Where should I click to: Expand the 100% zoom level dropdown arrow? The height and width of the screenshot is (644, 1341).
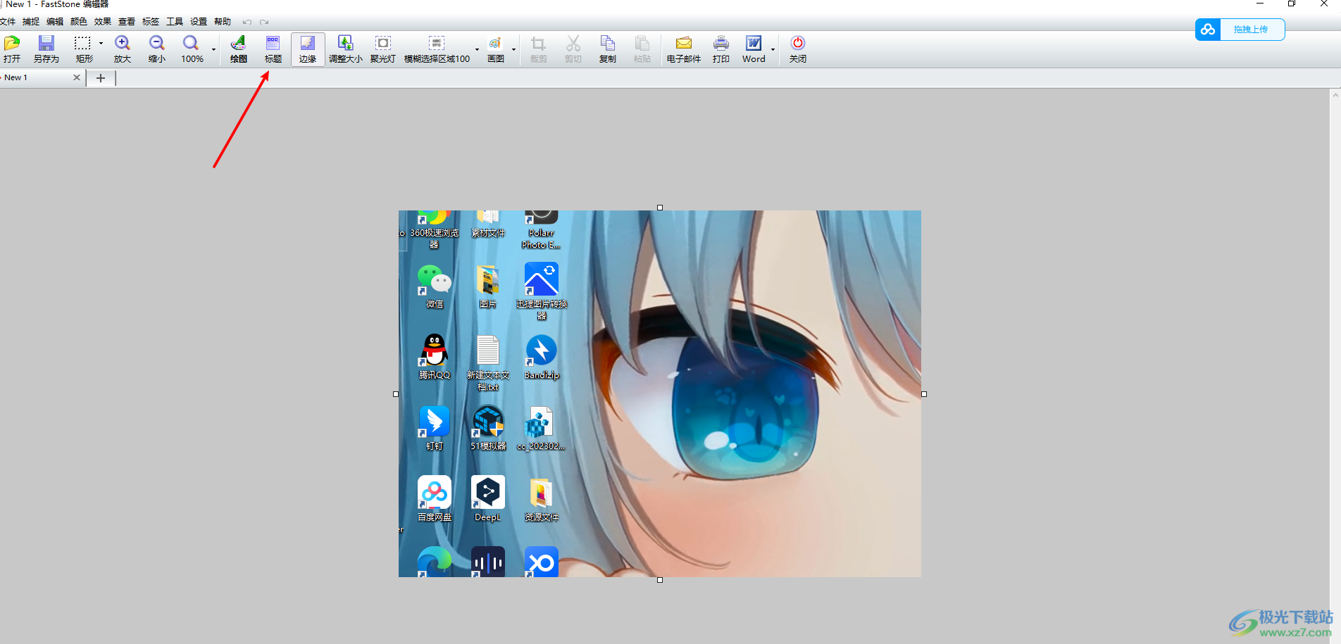[x=213, y=49]
